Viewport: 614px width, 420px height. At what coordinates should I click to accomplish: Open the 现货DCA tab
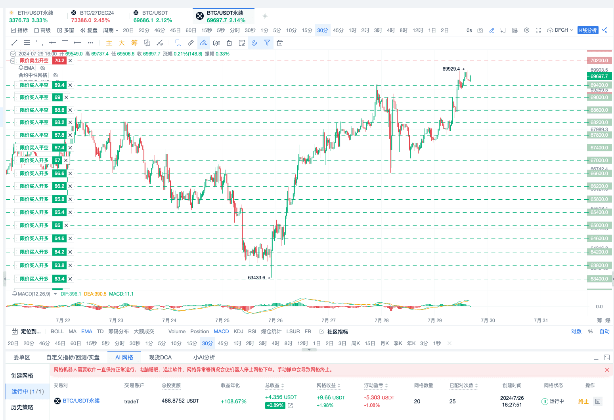[160, 357]
